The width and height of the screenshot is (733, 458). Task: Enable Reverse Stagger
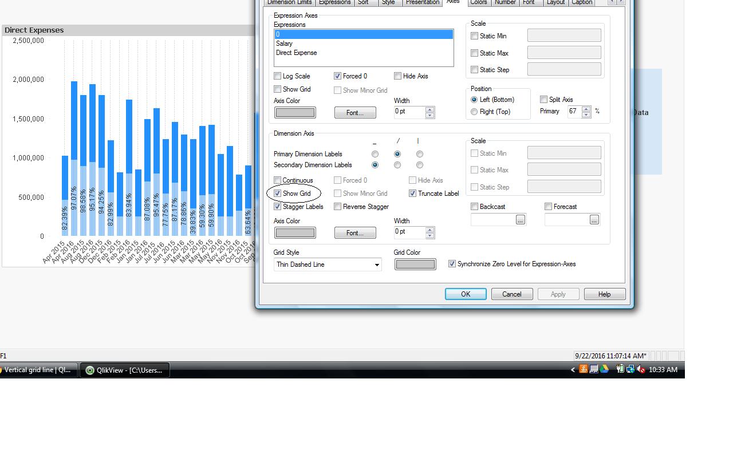point(338,207)
